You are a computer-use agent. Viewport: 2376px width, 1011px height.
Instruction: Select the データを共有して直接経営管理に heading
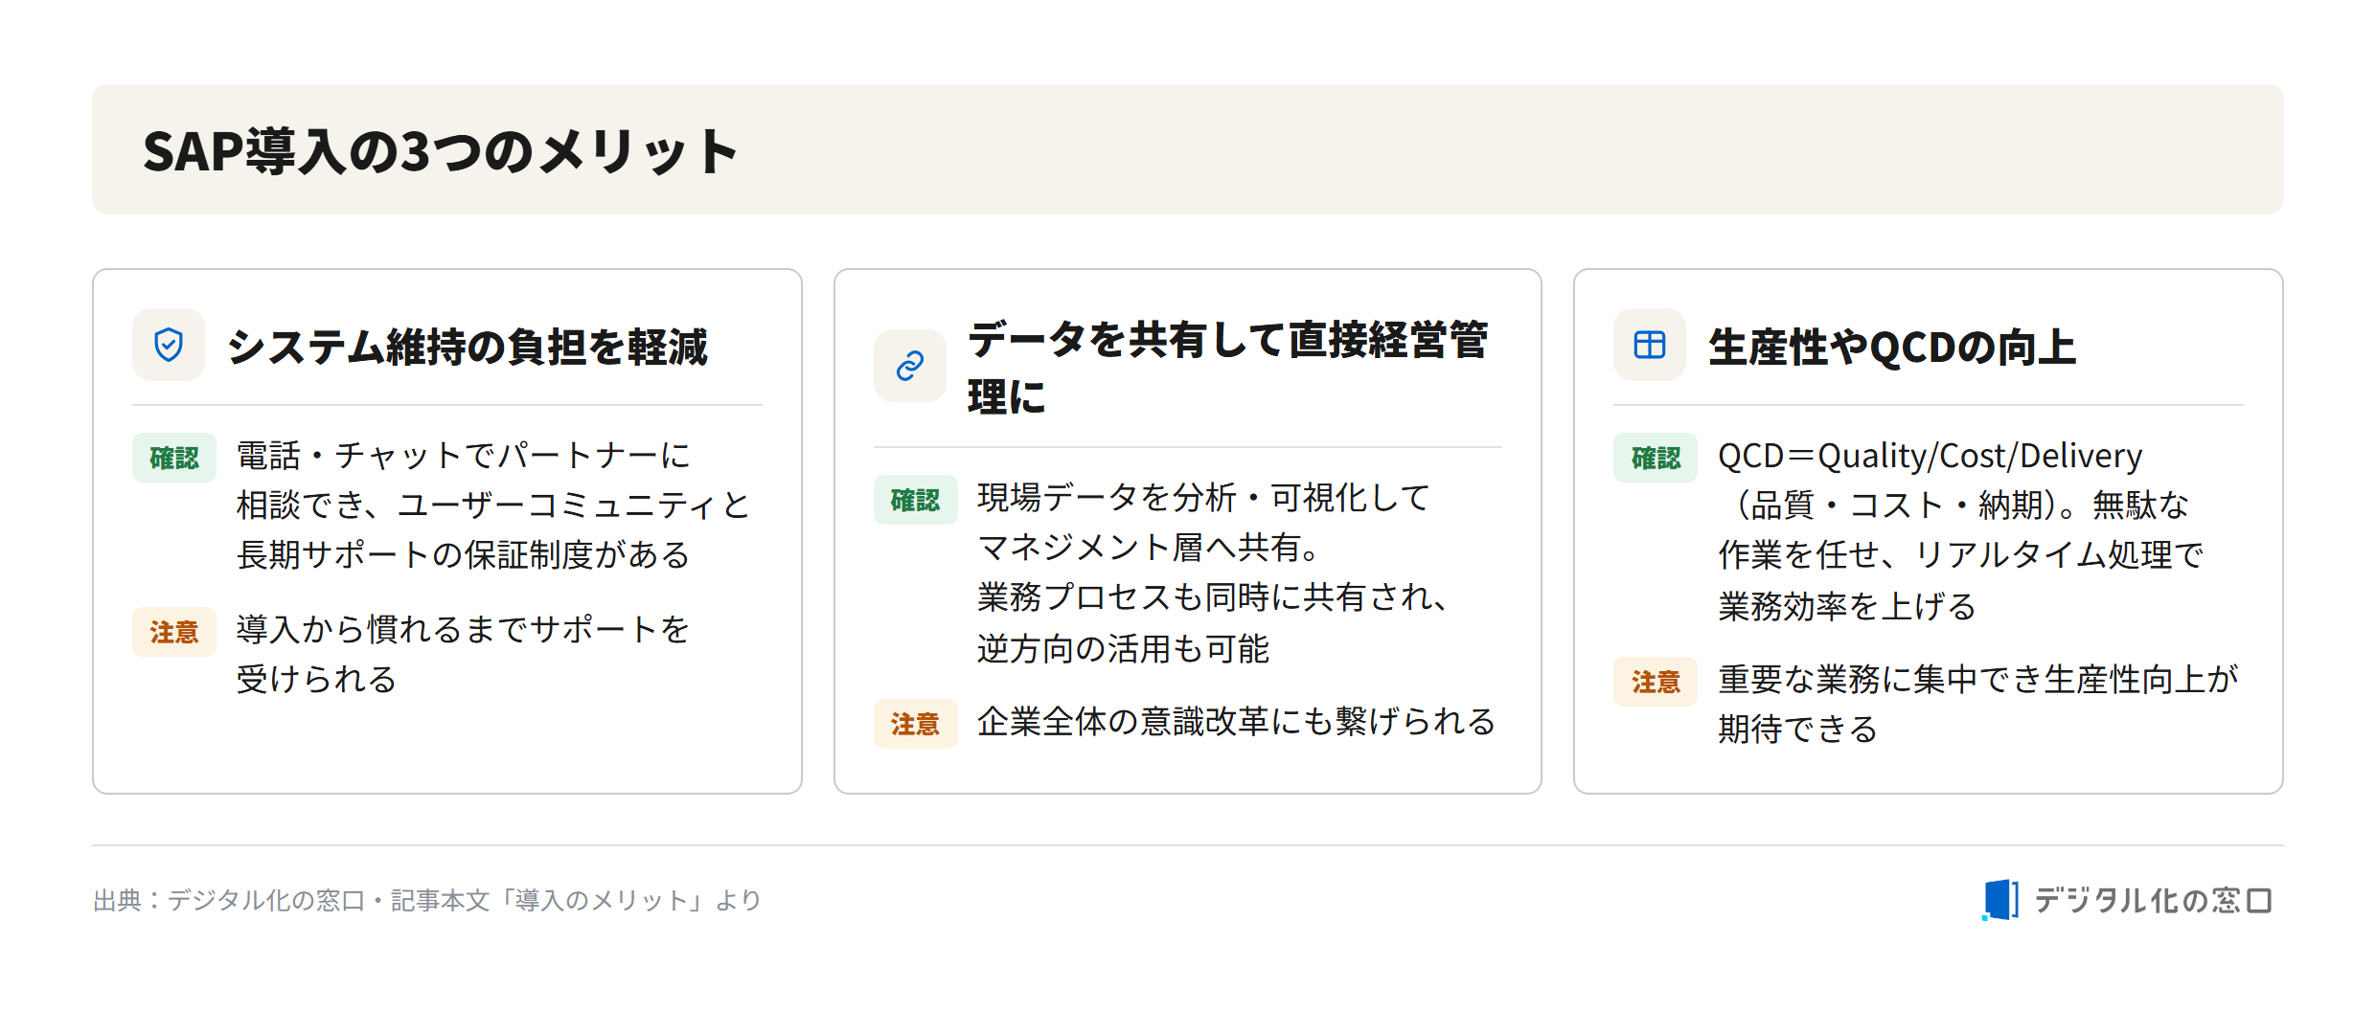coord(1228,368)
